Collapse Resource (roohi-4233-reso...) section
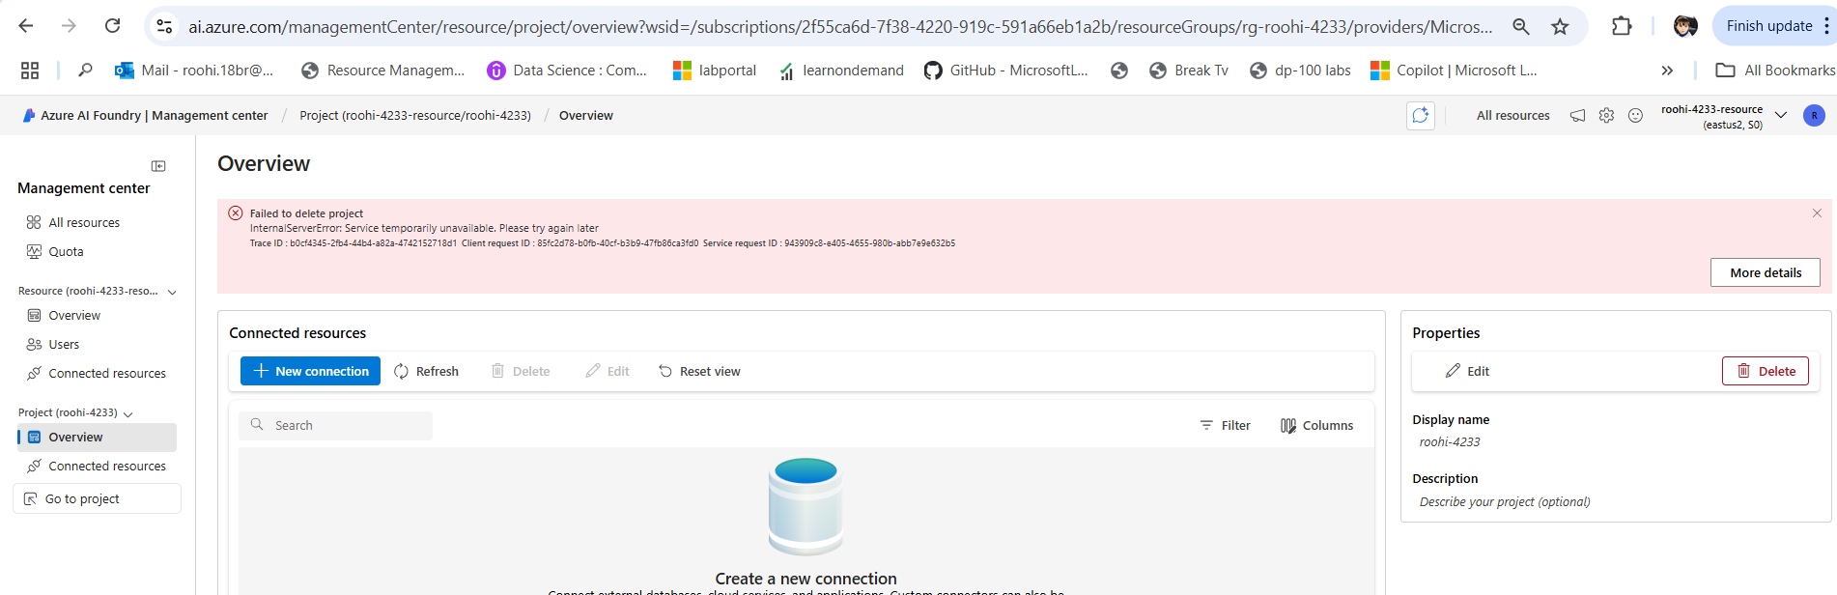This screenshot has width=1837, height=595. [x=172, y=292]
